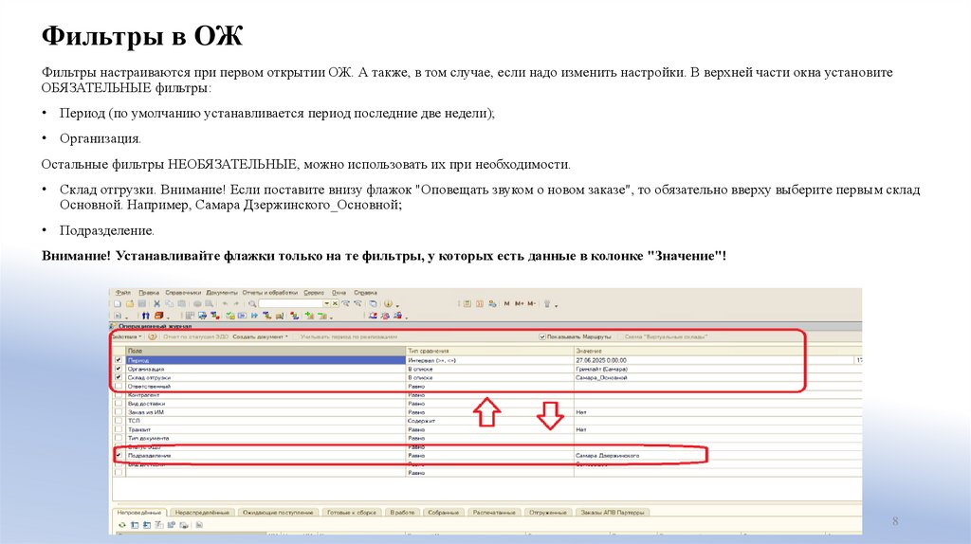This screenshot has width=971, height=544.
Task: Click the orange help question icon beside Действия
Action: (153, 336)
